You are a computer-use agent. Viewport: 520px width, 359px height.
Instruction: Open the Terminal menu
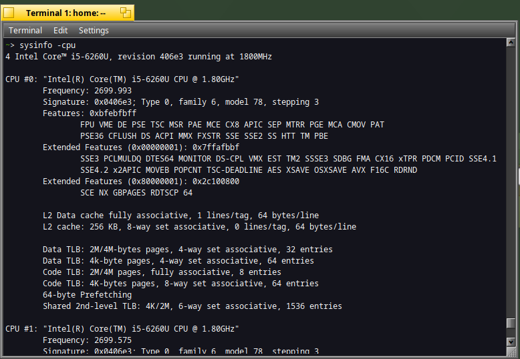click(x=25, y=31)
